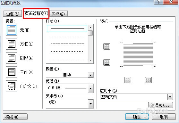Click the style list scroll up arrow
Screen dimensions: 179x123
click(91, 28)
